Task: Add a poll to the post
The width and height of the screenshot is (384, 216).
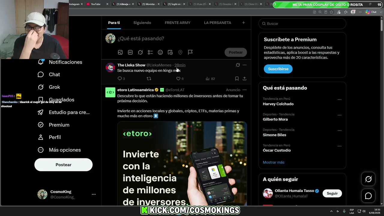Action: (150, 52)
